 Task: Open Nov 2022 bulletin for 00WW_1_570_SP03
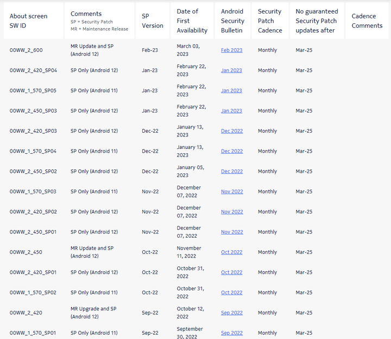point(232,192)
